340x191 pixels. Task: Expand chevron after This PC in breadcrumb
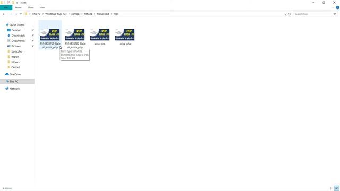click(43, 14)
